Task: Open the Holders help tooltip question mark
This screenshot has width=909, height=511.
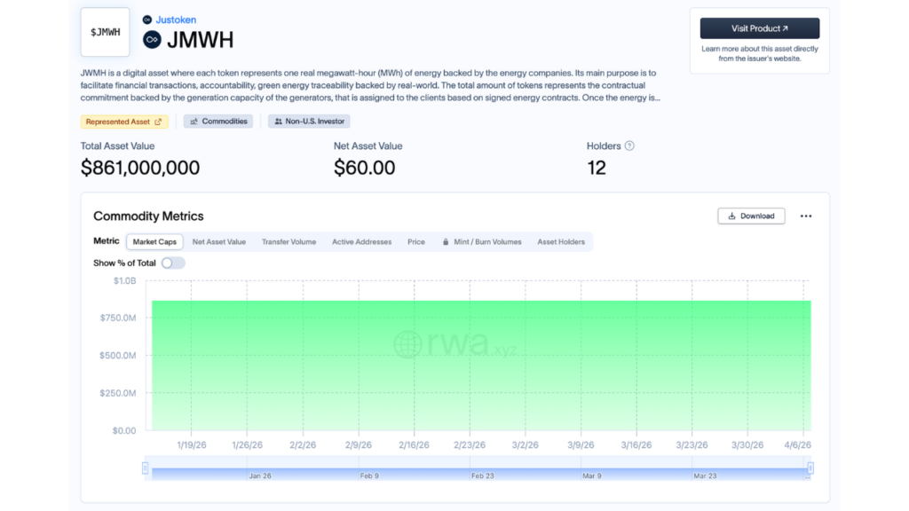Action: [630, 145]
